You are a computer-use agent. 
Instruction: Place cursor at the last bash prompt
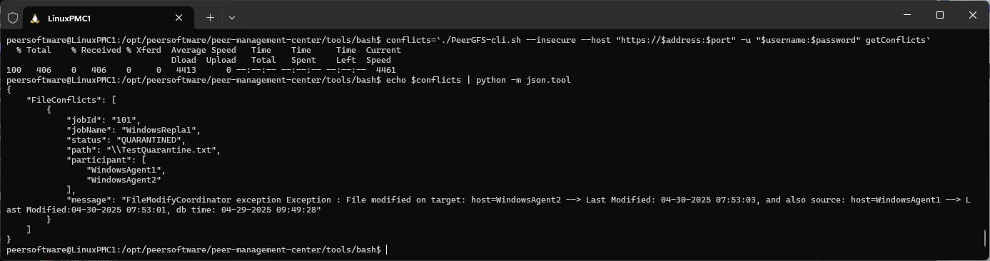(x=386, y=250)
